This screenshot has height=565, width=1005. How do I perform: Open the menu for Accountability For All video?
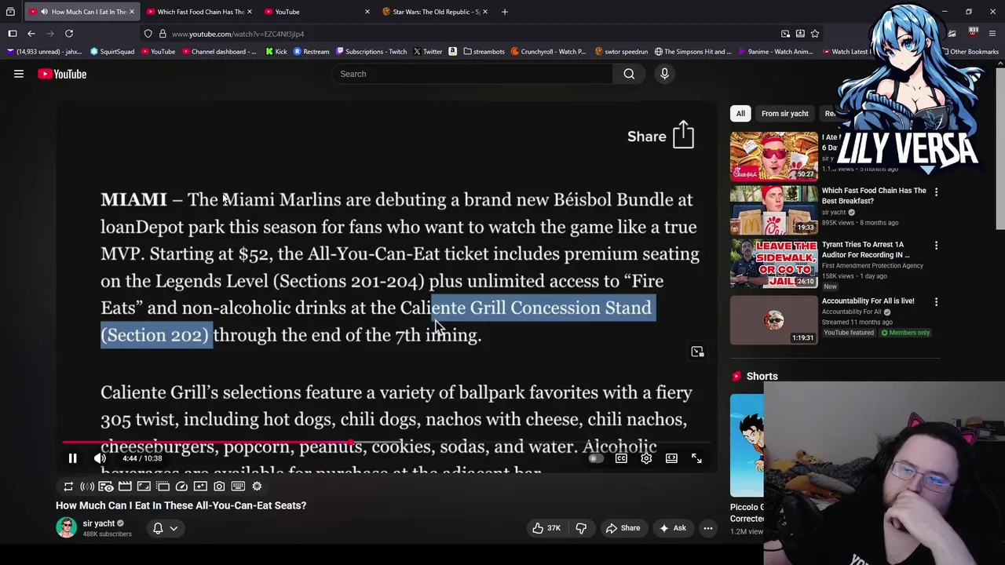tap(936, 302)
